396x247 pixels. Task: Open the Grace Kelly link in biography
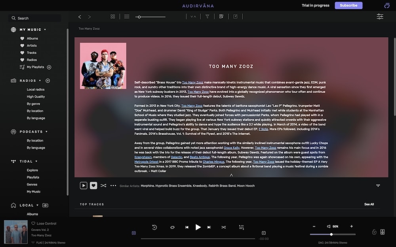(x=232, y=148)
